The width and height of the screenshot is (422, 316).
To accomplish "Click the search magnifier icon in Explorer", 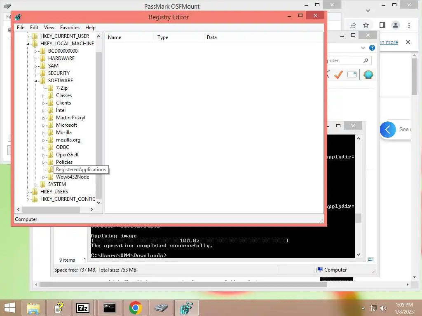I will coord(366,60).
